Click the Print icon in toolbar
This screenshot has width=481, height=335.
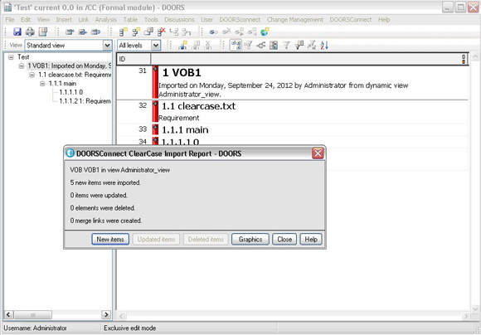tap(30, 32)
